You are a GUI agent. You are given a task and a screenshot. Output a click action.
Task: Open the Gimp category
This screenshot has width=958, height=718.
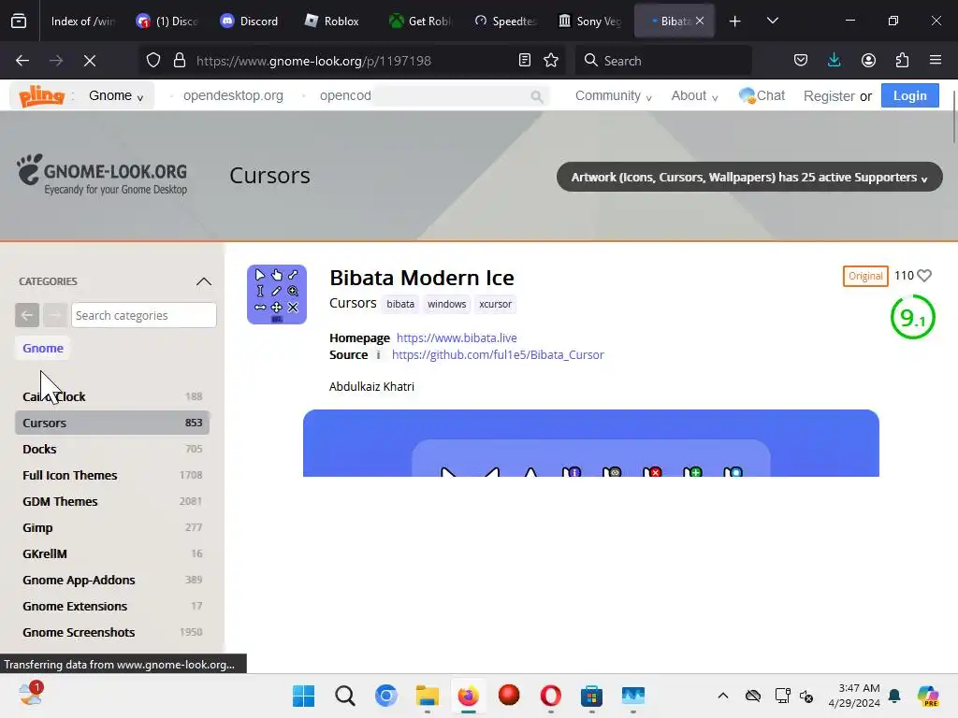point(112,527)
